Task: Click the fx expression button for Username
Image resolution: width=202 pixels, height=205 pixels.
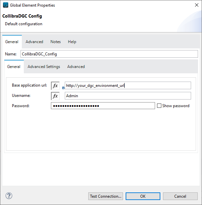Action: tap(55, 96)
